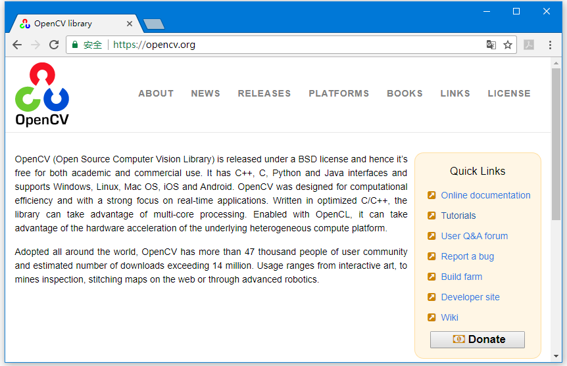Open the translate page icon
The height and width of the screenshot is (366, 567).
(x=491, y=45)
